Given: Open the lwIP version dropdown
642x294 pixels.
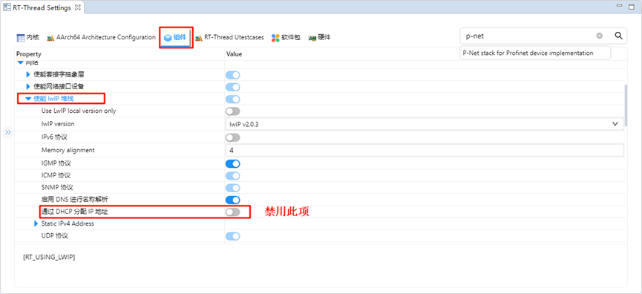Looking at the screenshot, I should [425, 124].
